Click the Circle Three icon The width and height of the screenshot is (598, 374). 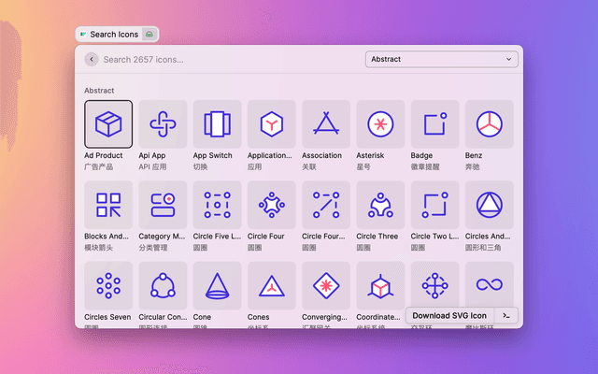(x=380, y=205)
